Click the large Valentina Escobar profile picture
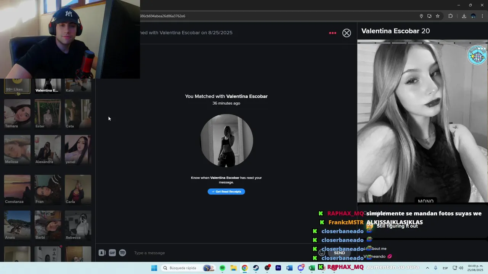 (x=422, y=122)
